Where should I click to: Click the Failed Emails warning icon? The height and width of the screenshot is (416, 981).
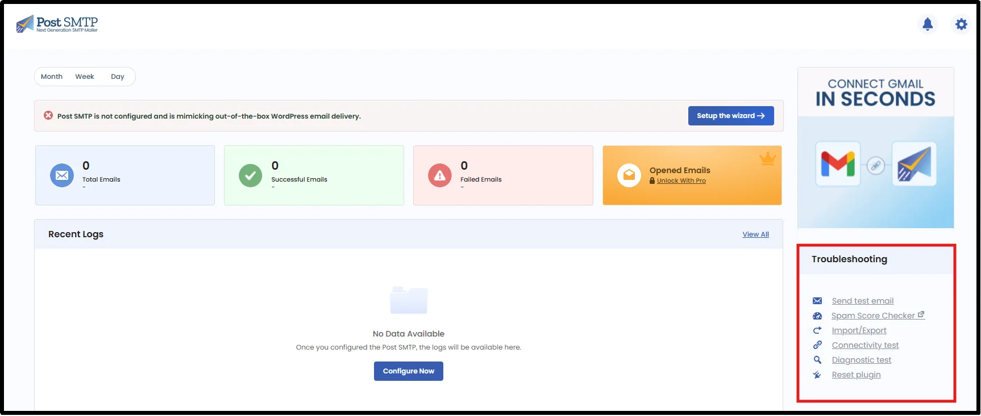(440, 175)
